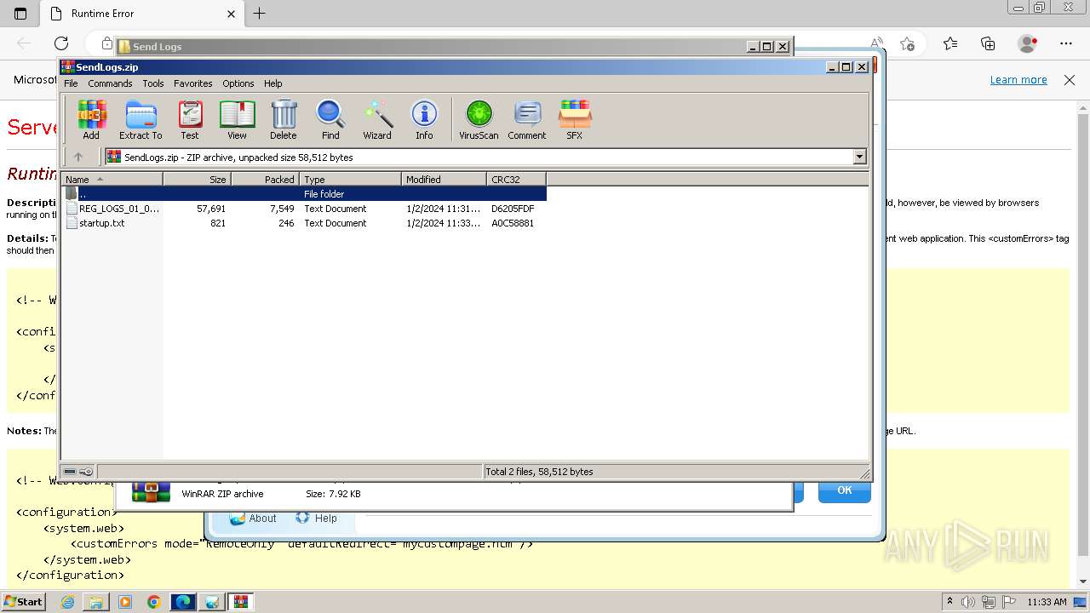Open the Find magnifier tool
This screenshot has width=1090, height=613.
point(330,119)
